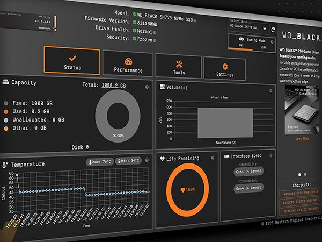322x242 pixels.
Task: Open the Status tab
Action: coord(72,60)
